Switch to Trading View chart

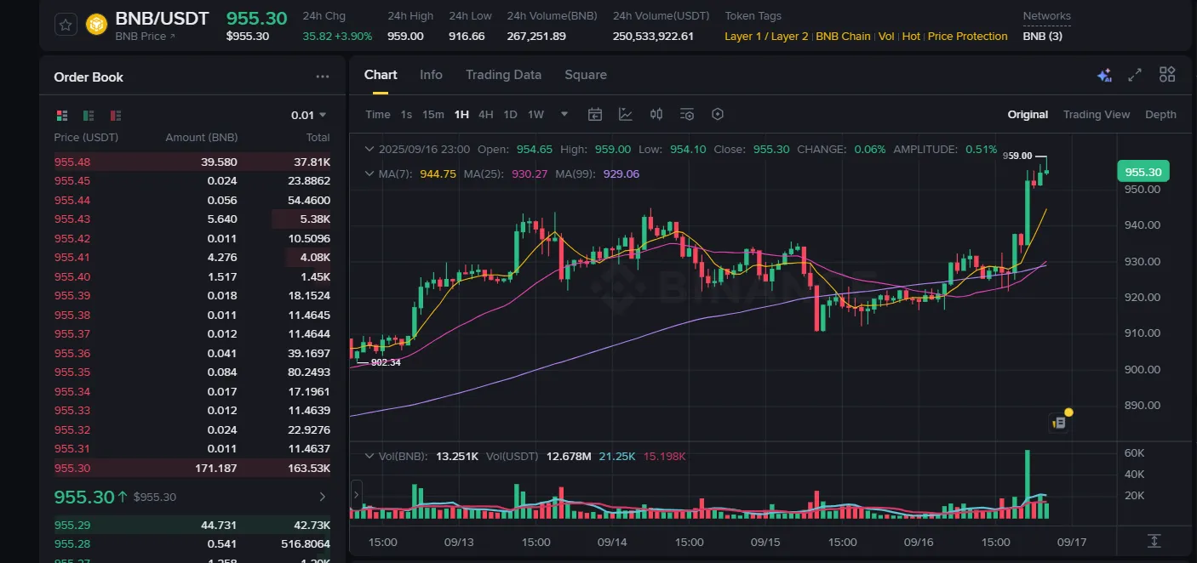tap(1097, 115)
